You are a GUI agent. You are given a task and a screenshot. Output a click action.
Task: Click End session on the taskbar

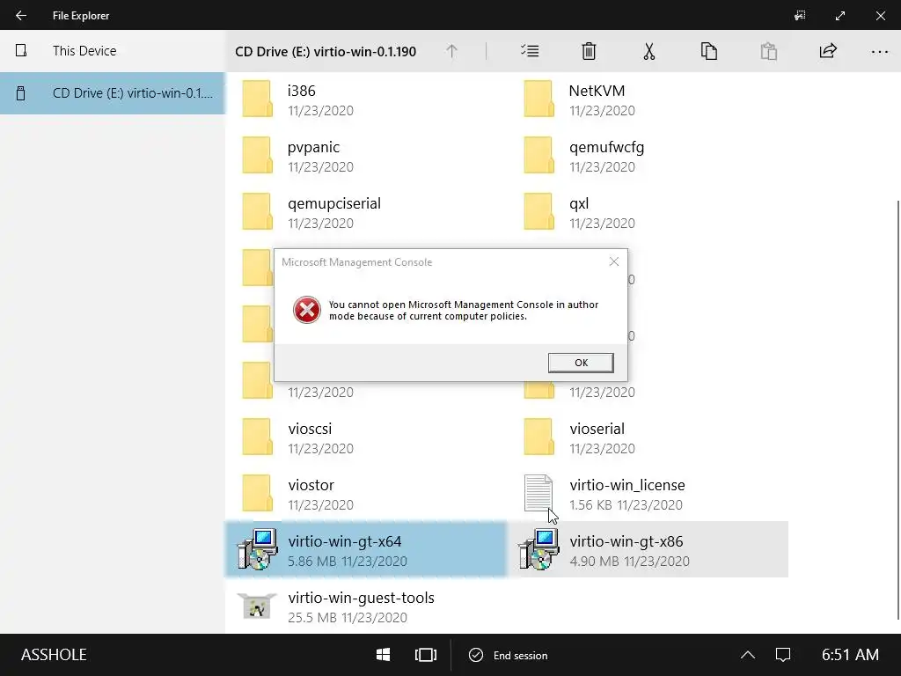(509, 655)
